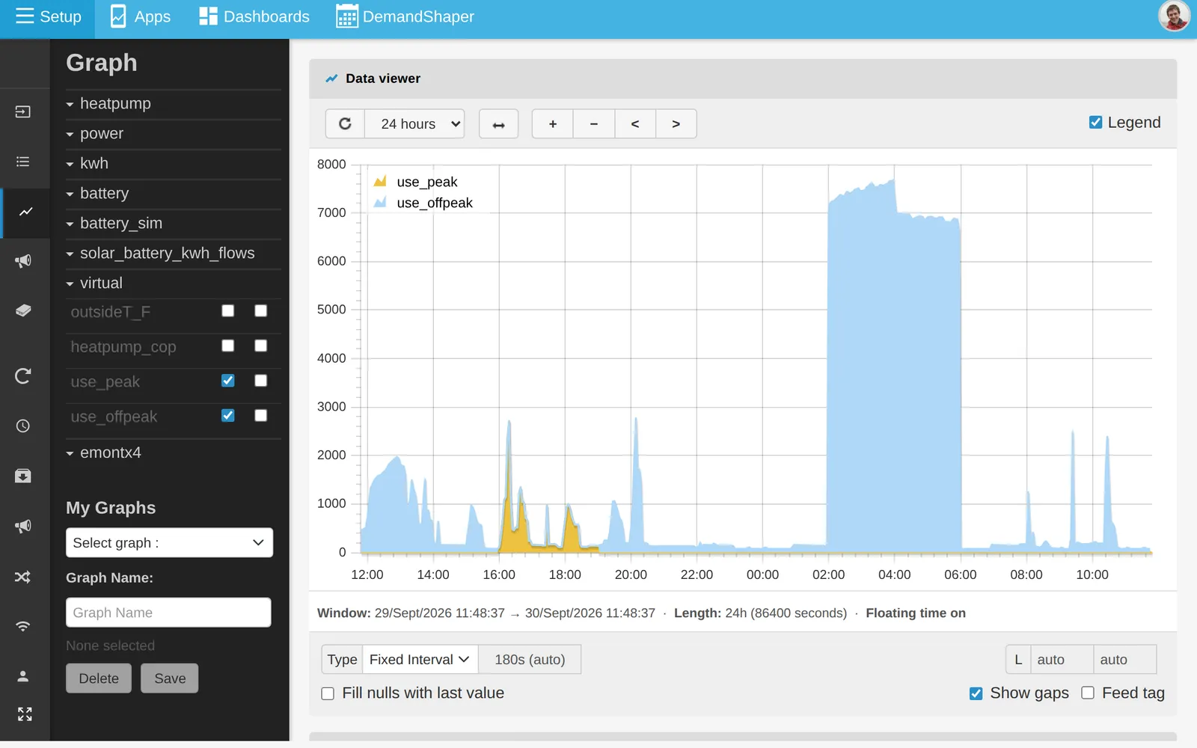Pan the graph right
1197x748 pixels.
pos(676,124)
